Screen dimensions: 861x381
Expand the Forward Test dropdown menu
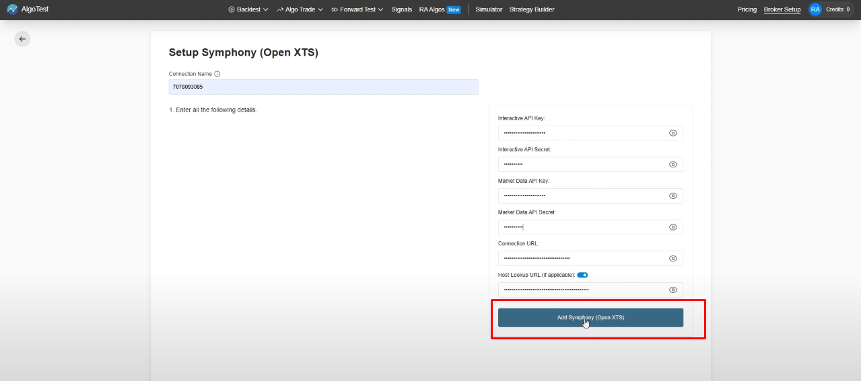click(357, 9)
